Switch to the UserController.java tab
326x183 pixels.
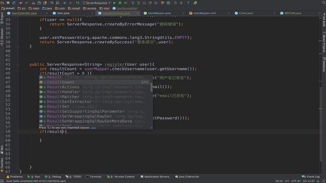(x=24, y=13)
